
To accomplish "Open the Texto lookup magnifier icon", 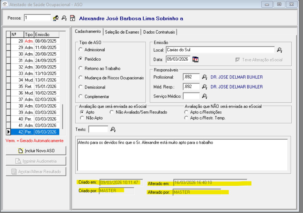I will coord(113,129).
